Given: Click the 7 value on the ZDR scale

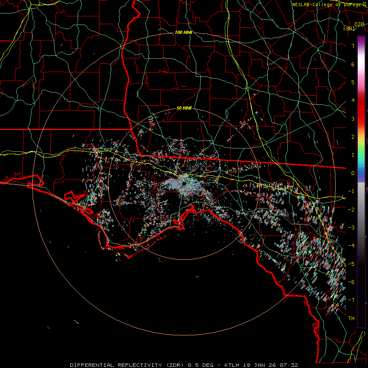Looking at the screenshot, I should click(353, 46).
